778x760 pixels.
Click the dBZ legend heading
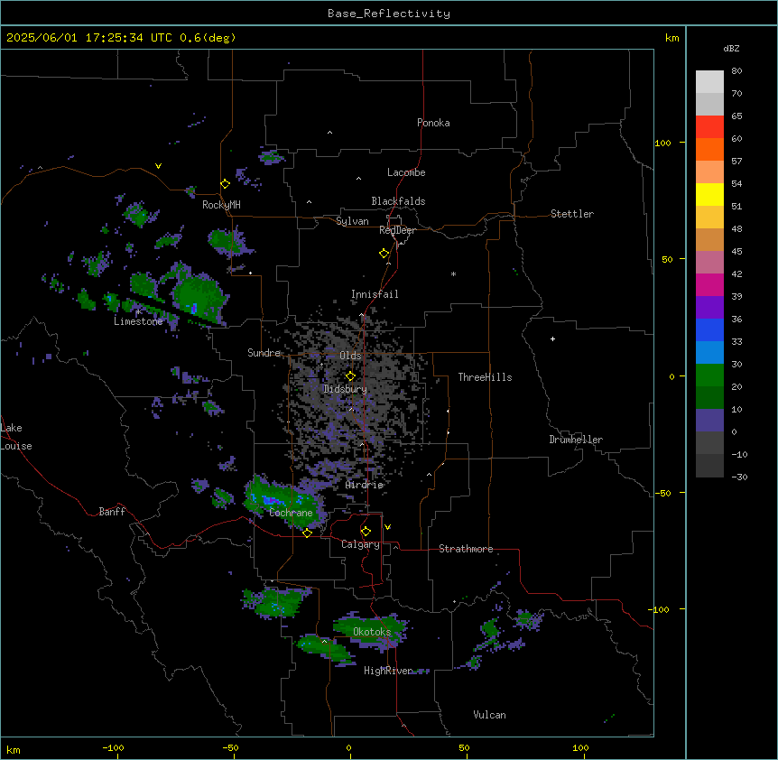[x=731, y=48]
